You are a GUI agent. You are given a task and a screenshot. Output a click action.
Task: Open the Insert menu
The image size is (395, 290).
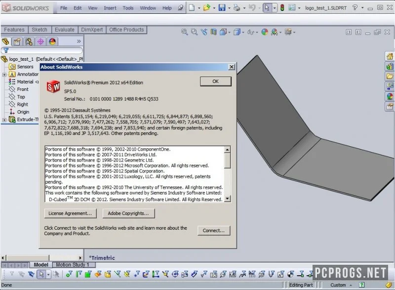[x=110, y=8]
